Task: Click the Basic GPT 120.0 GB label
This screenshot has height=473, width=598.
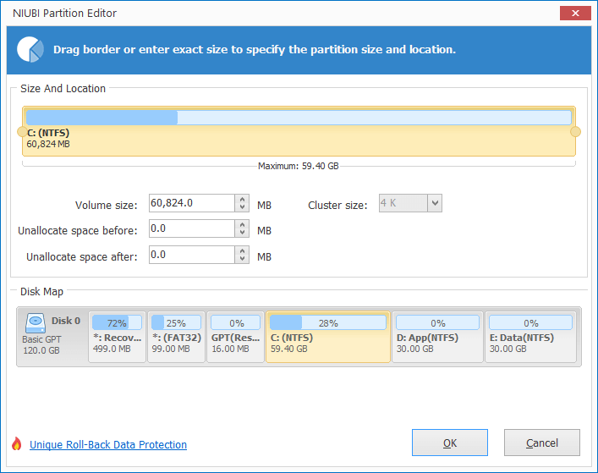Action: (41, 345)
